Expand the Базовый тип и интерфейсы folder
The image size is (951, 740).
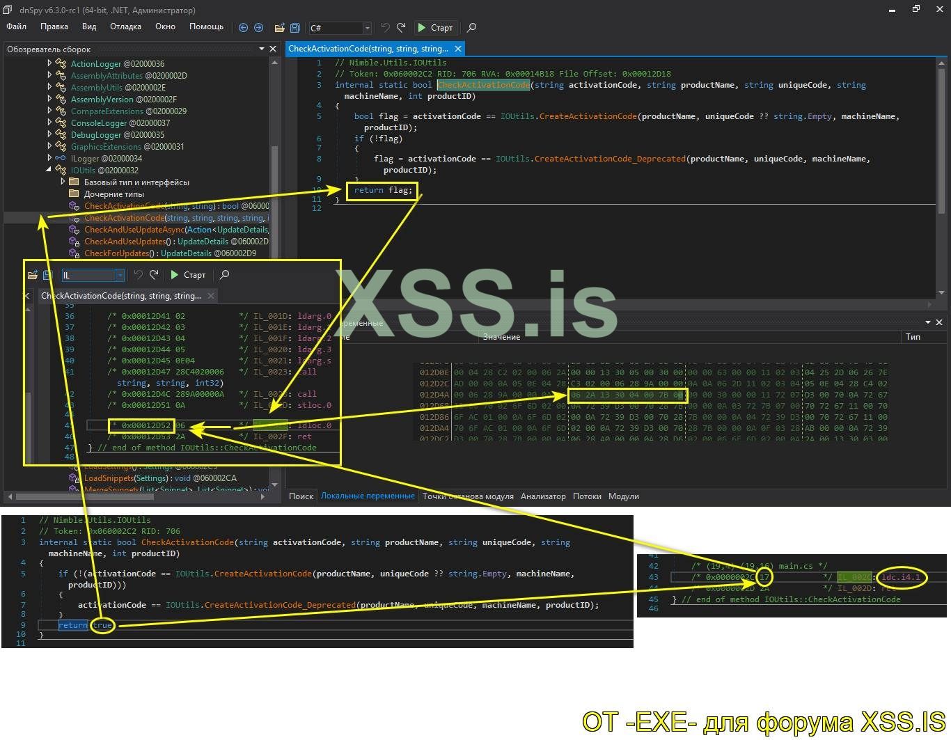63,182
